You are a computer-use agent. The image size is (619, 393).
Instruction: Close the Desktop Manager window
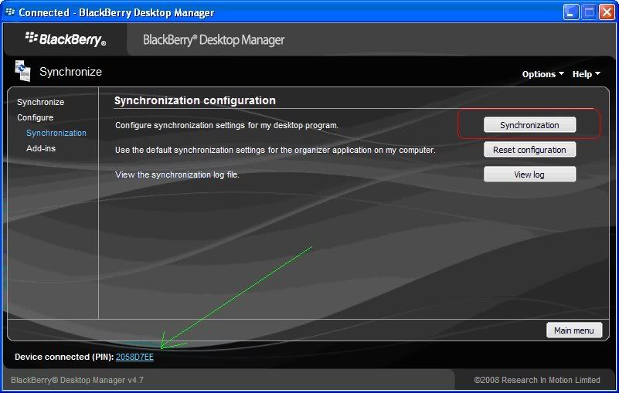click(607, 12)
